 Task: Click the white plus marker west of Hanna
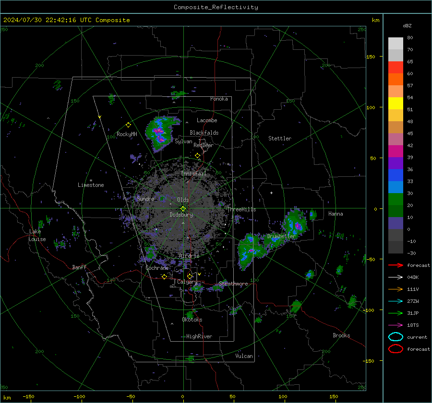[271, 193]
